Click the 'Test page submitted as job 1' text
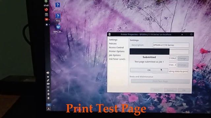Image resolution: width=211 pixels, height=118 pixels. pos(149,62)
